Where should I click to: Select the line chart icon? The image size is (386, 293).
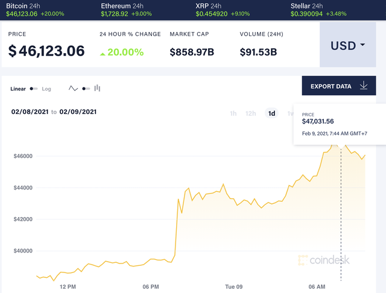click(73, 88)
